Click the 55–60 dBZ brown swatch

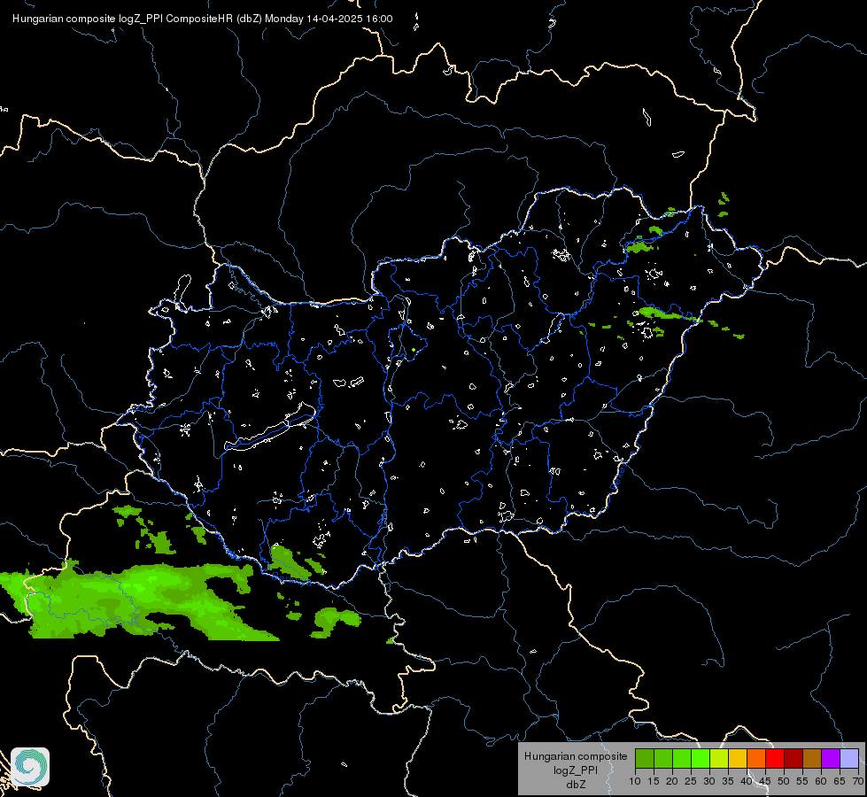812,758
